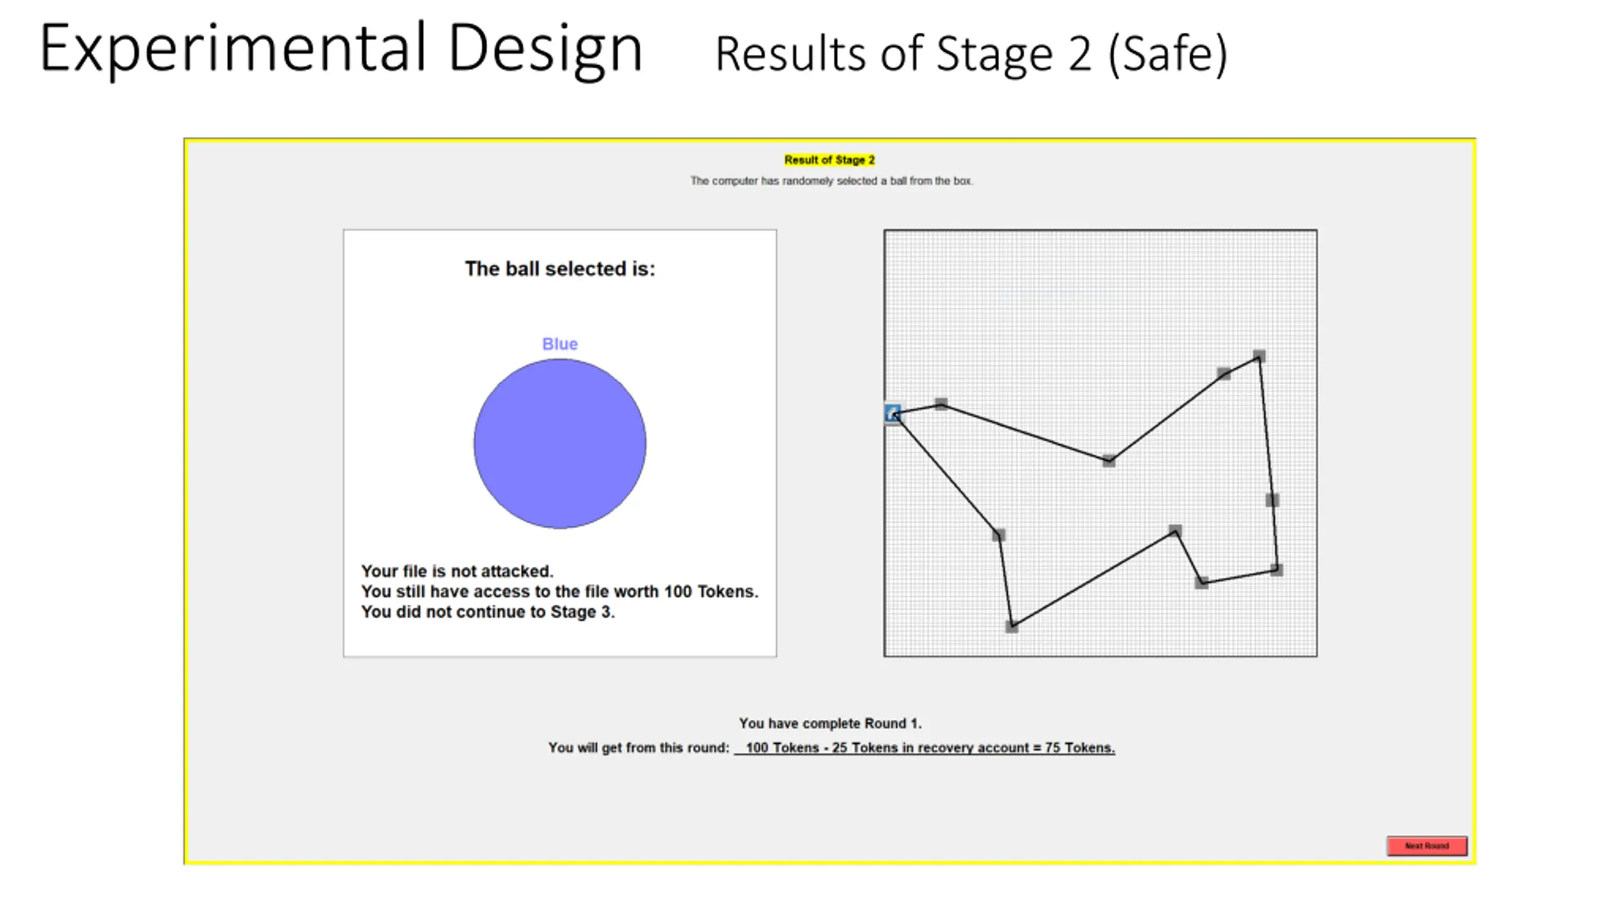The image size is (1618, 910).
Task: Click the topmost gray node on the grid path
Action: (1258, 356)
